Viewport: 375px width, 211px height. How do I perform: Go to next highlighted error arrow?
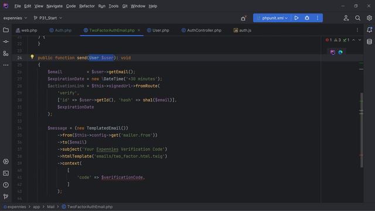(359, 40)
